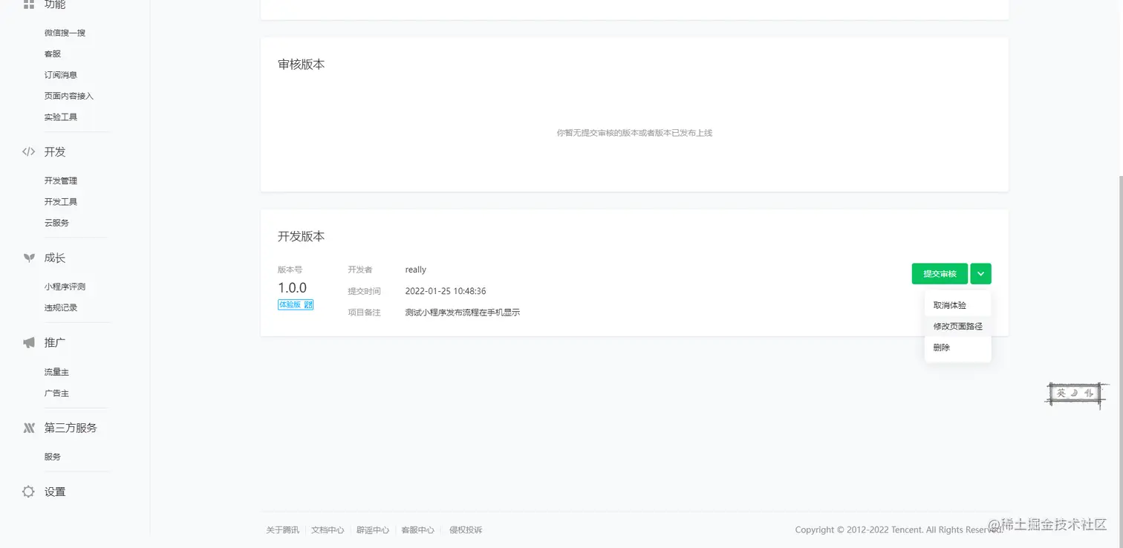Click the 侵权投诉 footer link
This screenshot has width=1123, height=548.
click(x=466, y=530)
